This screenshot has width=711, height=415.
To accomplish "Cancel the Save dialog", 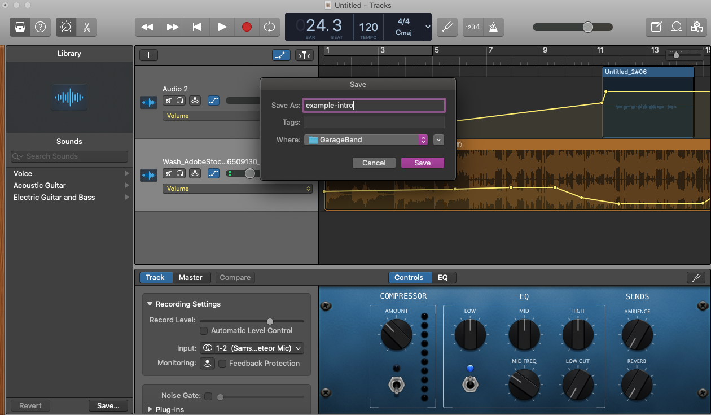I will click(x=374, y=163).
